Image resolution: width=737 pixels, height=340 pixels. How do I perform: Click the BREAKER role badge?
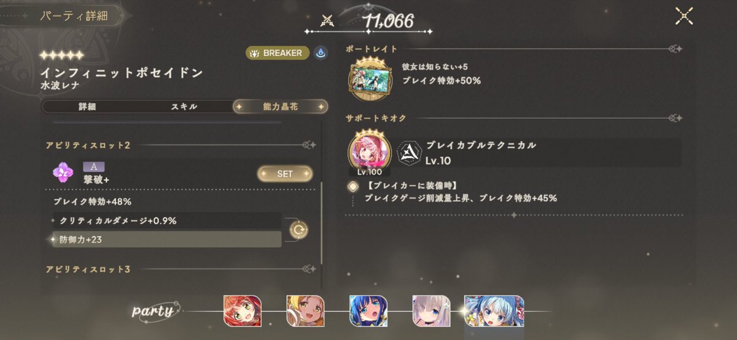(x=278, y=53)
